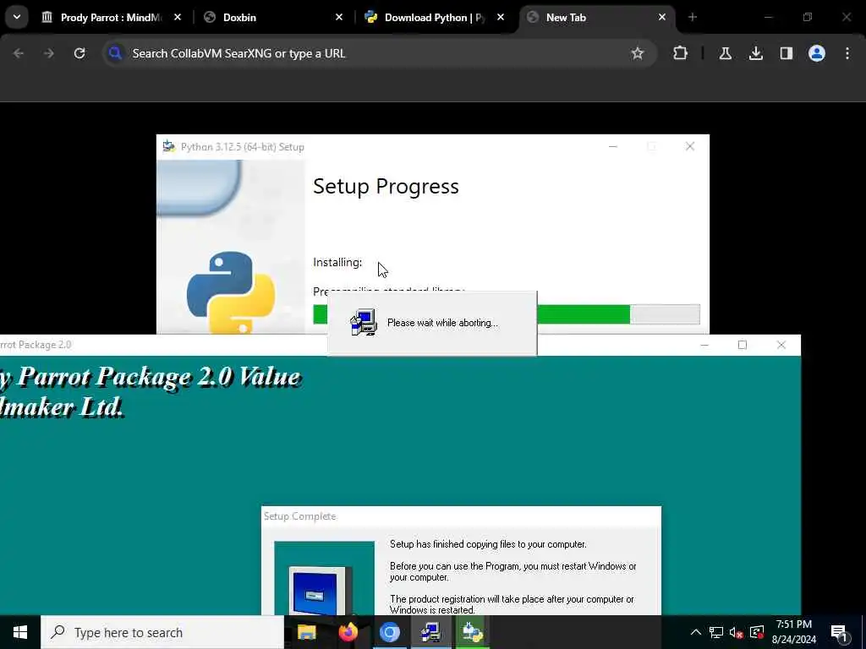Screen dimensions: 866x649
Task: Open the Chrome three-dot menu
Action: pyautogui.click(x=847, y=53)
